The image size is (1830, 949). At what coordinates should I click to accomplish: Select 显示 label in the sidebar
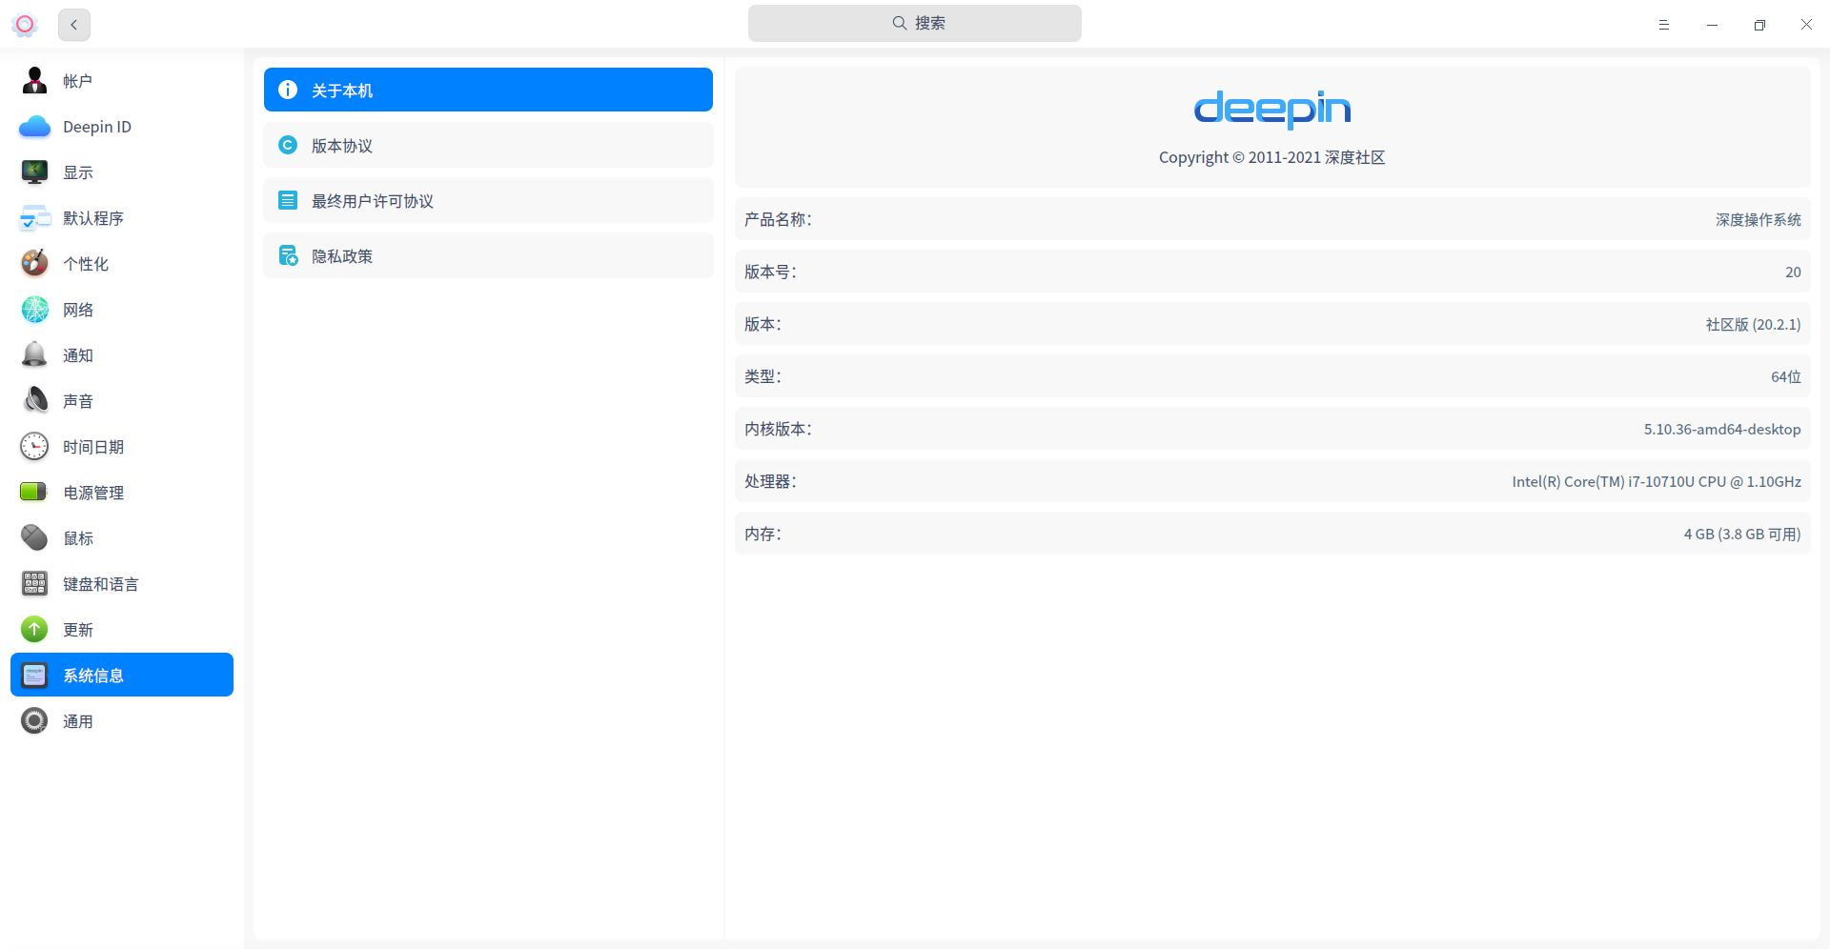(x=78, y=172)
